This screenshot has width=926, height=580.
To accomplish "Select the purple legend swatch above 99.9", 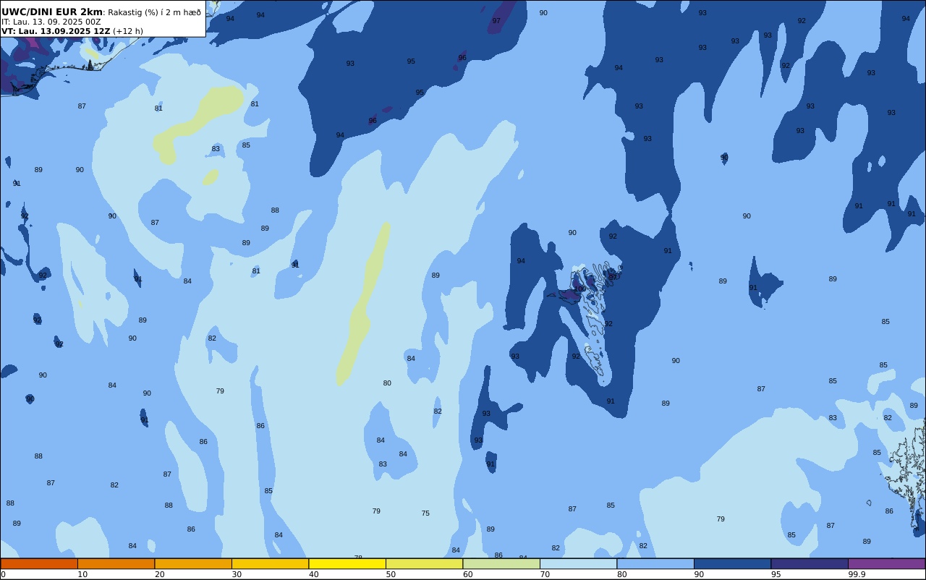I will (x=887, y=563).
